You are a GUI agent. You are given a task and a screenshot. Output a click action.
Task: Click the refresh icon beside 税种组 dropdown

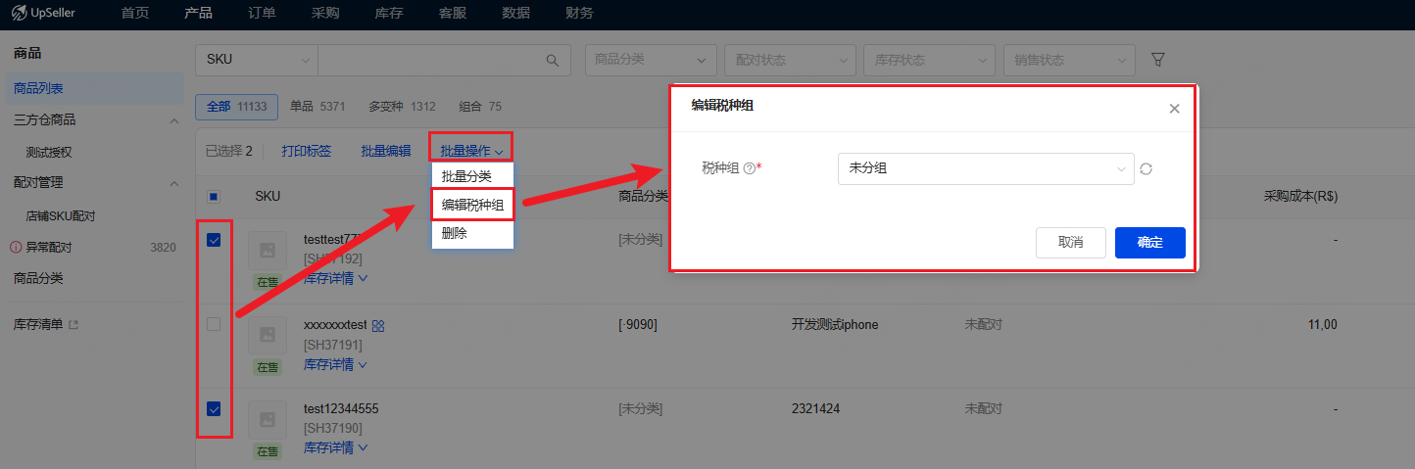coord(1146,169)
